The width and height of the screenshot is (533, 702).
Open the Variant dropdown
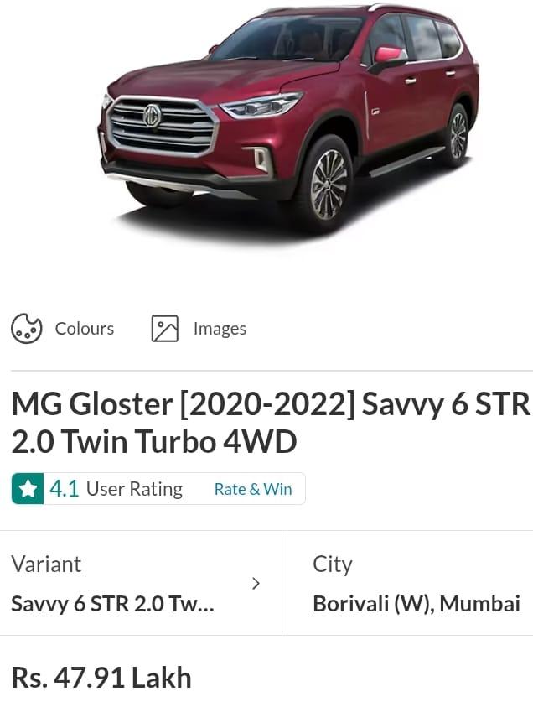(143, 583)
